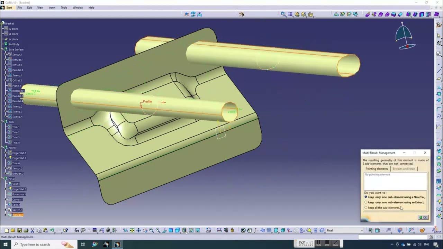
Task: Click the Windows Start button
Action: 6,245
